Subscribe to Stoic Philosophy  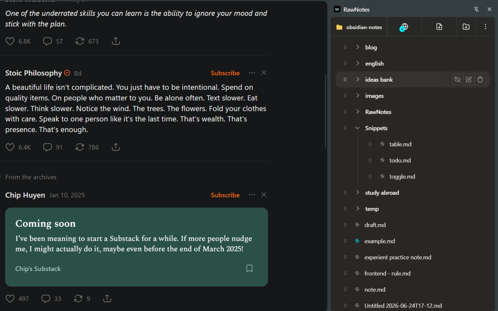pos(225,73)
